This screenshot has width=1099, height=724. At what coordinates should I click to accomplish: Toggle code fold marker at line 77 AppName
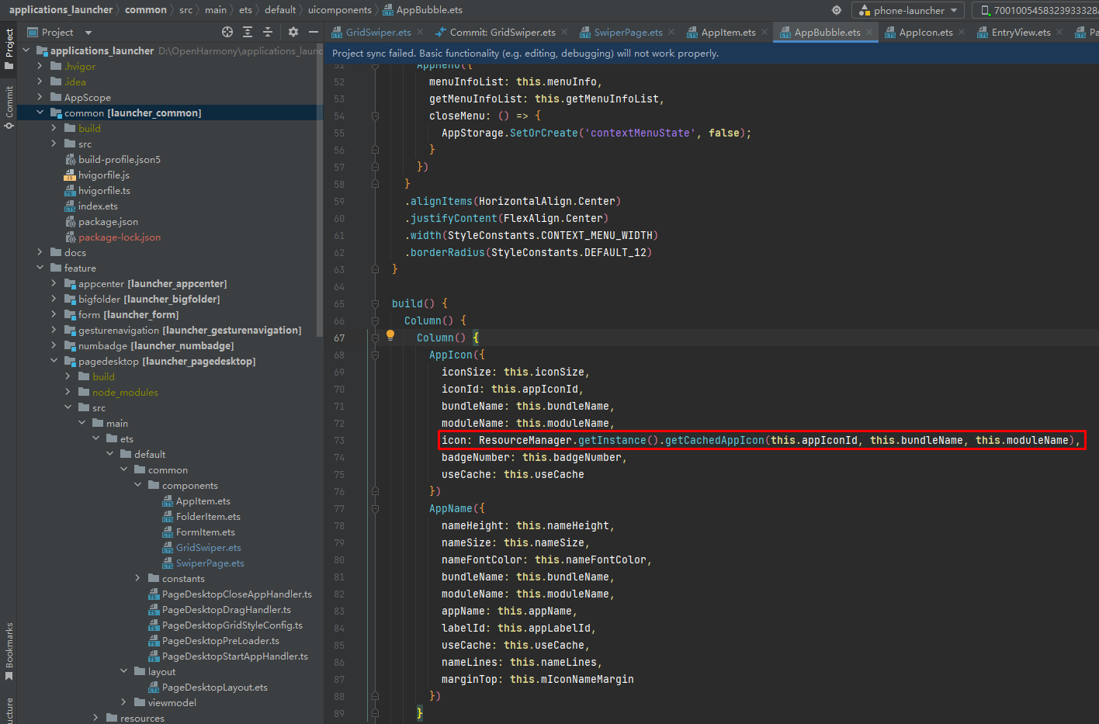coord(375,508)
